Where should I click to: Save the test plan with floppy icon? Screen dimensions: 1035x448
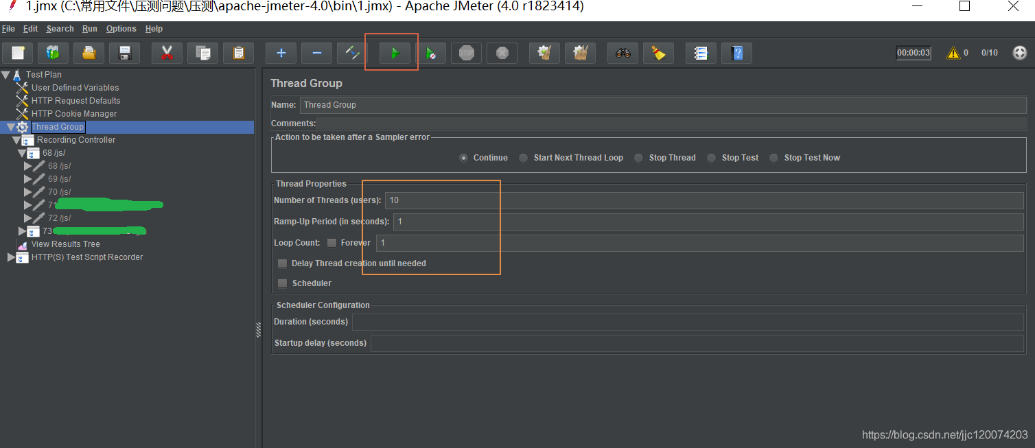point(124,53)
